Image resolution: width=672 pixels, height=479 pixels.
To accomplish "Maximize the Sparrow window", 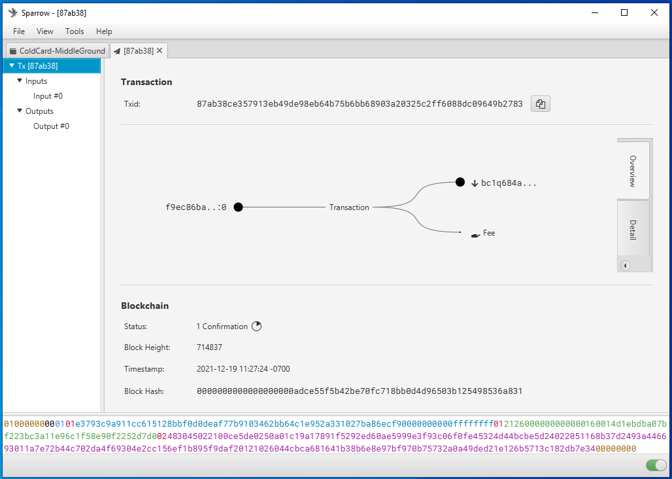I will [624, 13].
